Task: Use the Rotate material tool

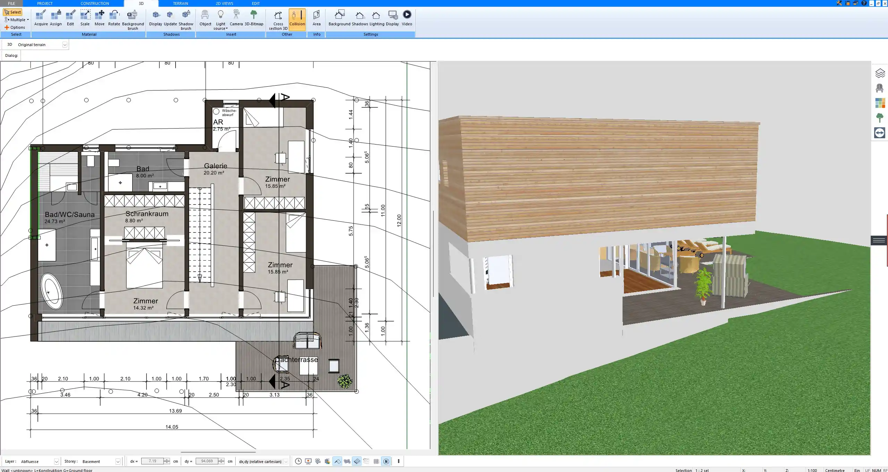Action: [x=114, y=18]
